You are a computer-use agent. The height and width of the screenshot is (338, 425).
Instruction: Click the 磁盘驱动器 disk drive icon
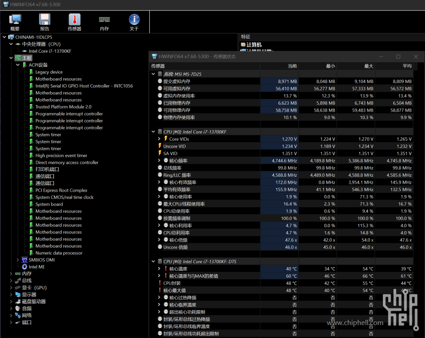[x=18, y=302]
